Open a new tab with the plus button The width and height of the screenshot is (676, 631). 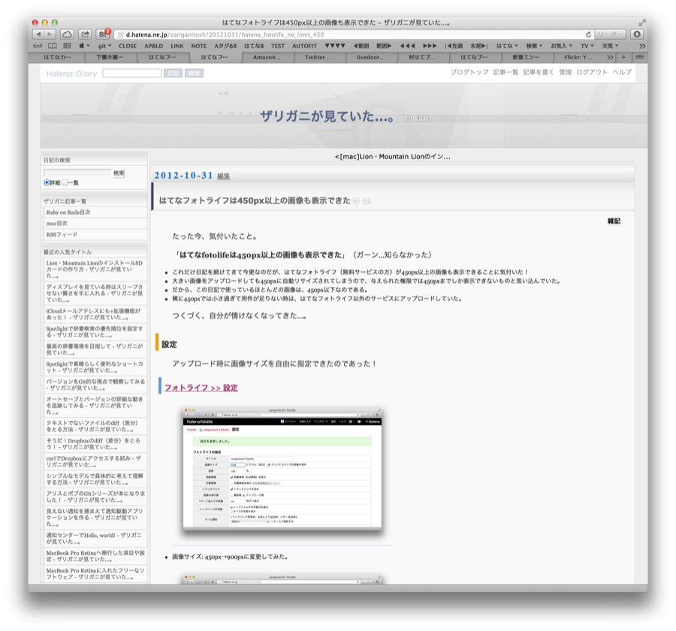click(623, 57)
